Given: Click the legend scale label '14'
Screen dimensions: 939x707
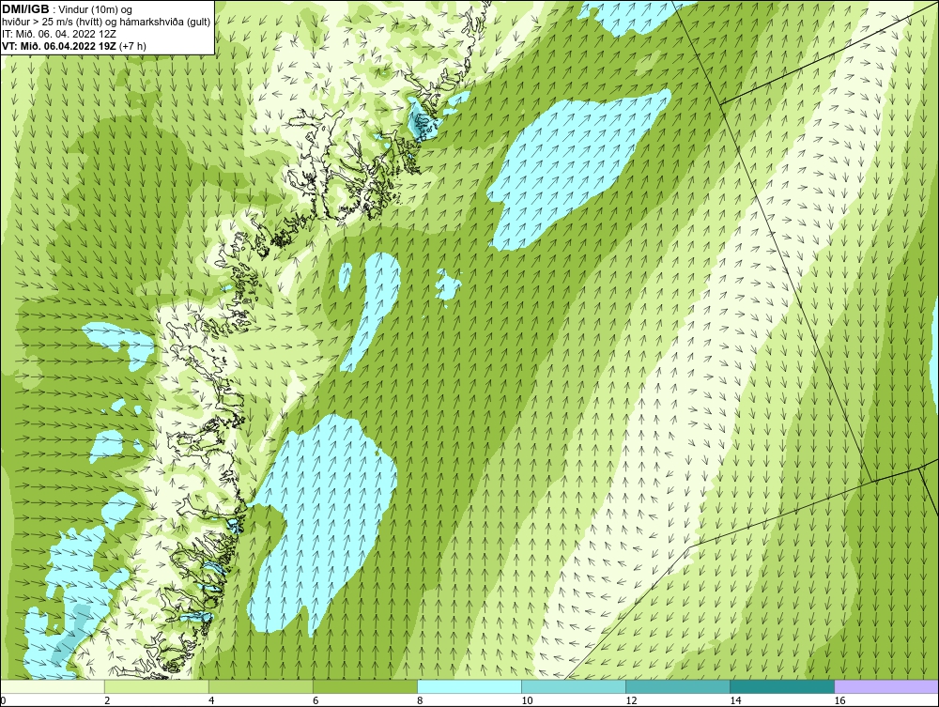Looking at the screenshot, I should pos(735,700).
